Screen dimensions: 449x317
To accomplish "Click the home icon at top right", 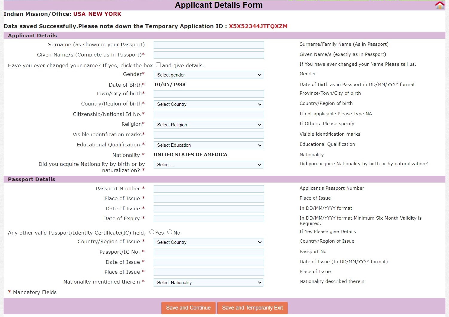I will [x=439, y=5].
